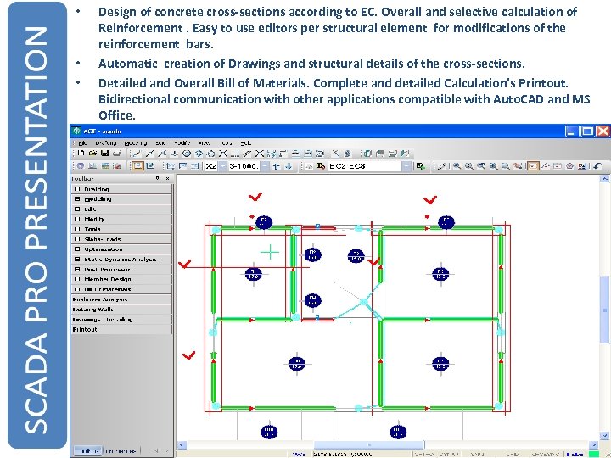The width and height of the screenshot is (611, 458).
Task: Expand the Member Design group
Action: tap(77, 279)
